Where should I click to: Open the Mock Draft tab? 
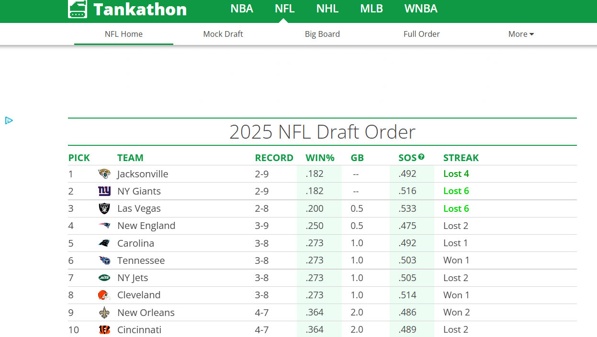[x=223, y=34]
